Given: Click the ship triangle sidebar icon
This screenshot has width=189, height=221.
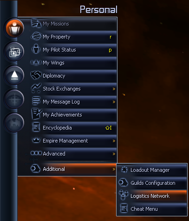Looking at the screenshot, I should [x=14, y=76].
